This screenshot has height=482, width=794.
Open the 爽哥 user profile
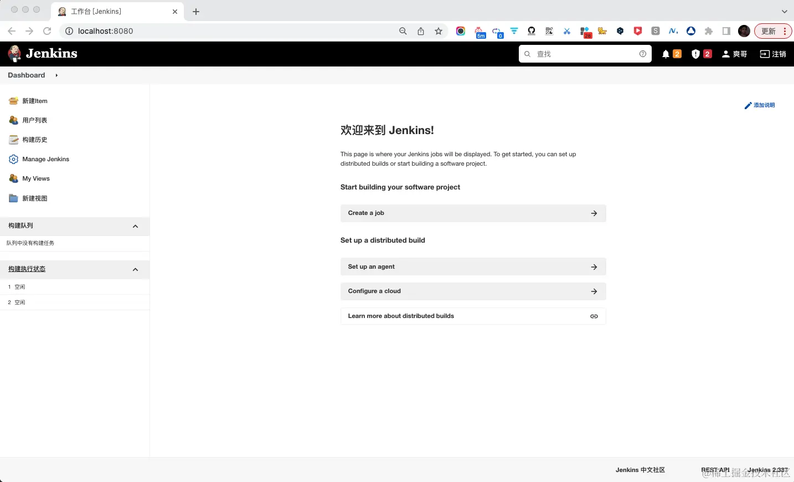coord(735,54)
